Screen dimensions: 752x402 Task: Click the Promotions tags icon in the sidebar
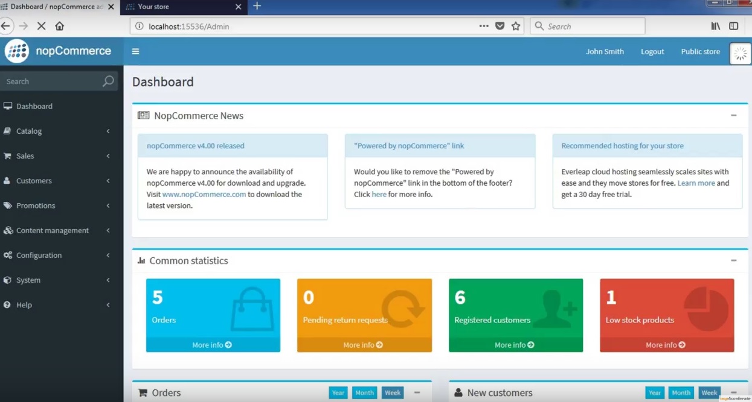7,206
